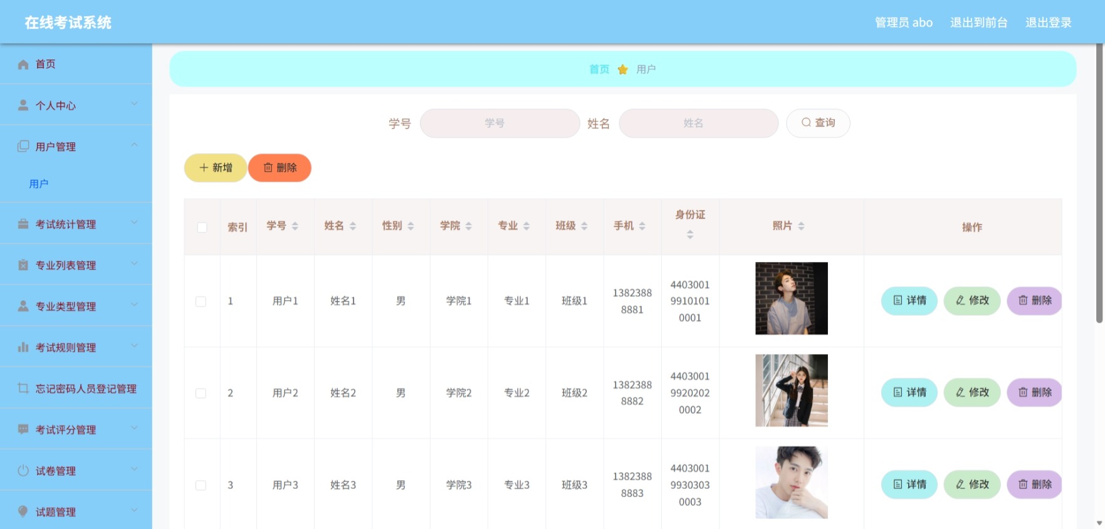Click the clipboard icon for 专业列表管理
The width and height of the screenshot is (1105, 529).
23,265
